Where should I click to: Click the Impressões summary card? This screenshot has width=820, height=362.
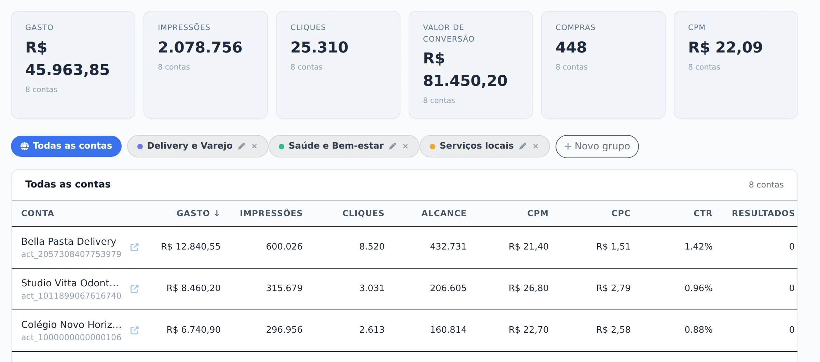point(206,65)
